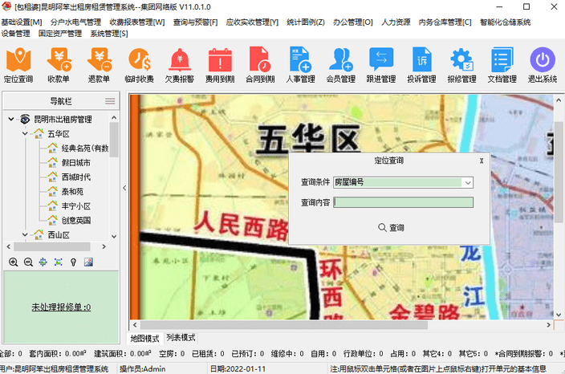Open the 人事管理 toolbar icon
Viewport: 565px width, 374px height.
(300, 65)
